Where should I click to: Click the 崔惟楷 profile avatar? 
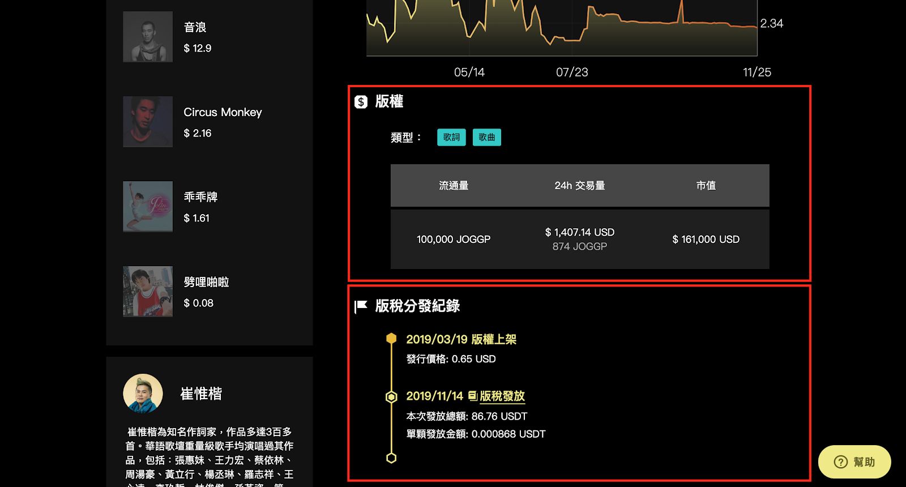[143, 394]
